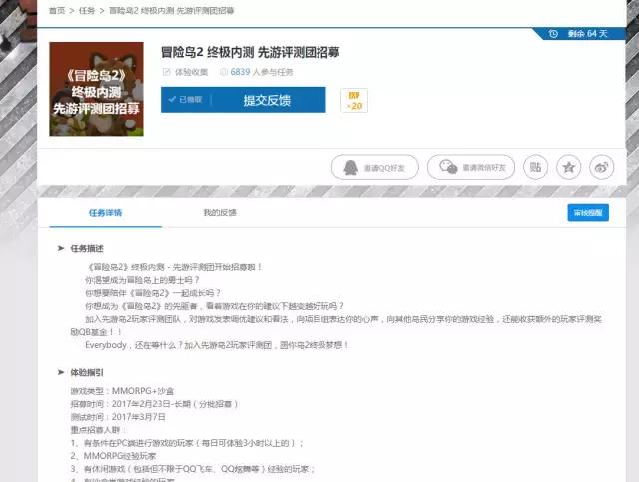
Task: Open the 冒险岛2 task thumbnail image
Action: [x=96, y=89]
